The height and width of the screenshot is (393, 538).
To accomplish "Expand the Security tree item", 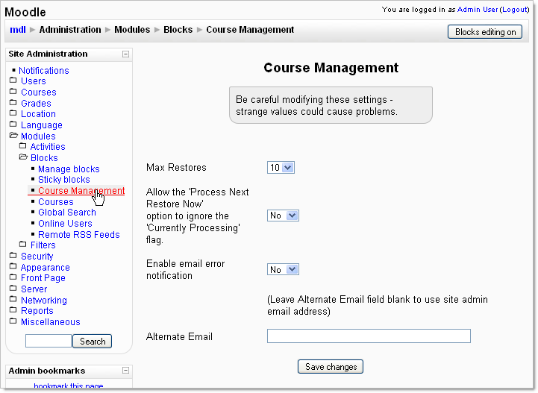I will coord(37,257).
